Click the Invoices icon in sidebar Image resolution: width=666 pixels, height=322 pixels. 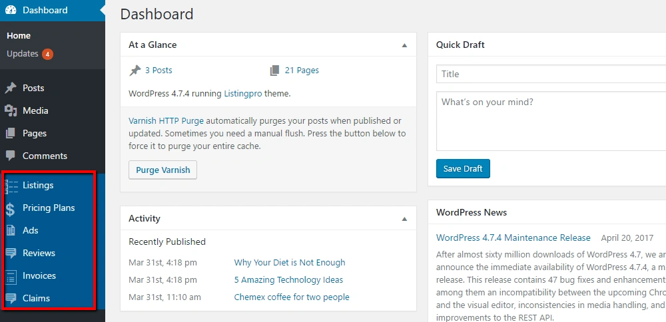pyautogui.click(x=11, y=276)
